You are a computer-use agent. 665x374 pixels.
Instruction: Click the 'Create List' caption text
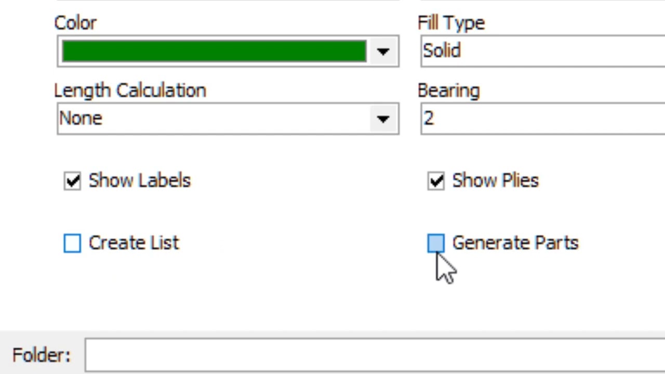[x=134, y=243]
